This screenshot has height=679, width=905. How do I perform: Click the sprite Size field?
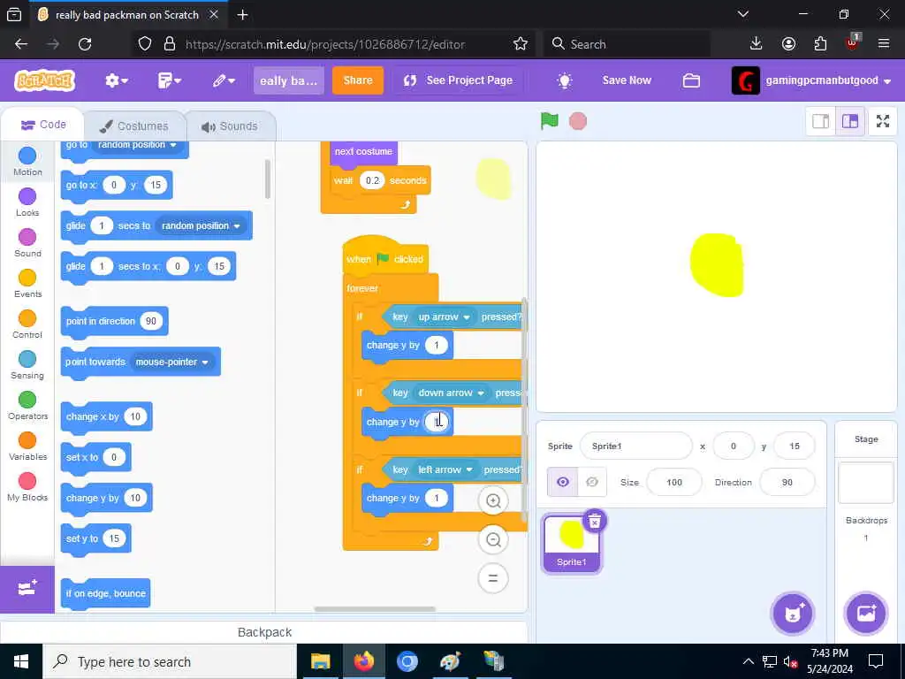pyautogui.click(x=674, y=482)
